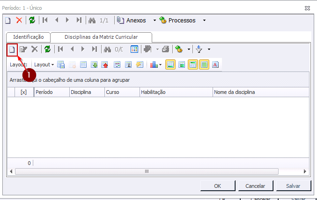This screenshot has width=317, height=200.
Task: Click the binoculars search icon in the Disciplinas toolbar
Action: (x=107, y=49)
